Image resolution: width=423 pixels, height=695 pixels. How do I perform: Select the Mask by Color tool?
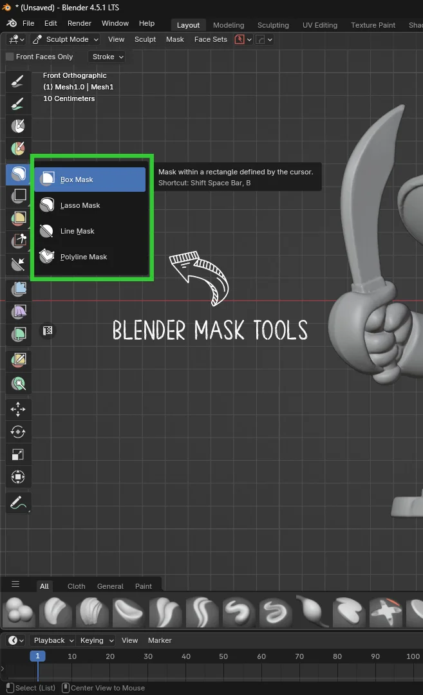(18, 384)
